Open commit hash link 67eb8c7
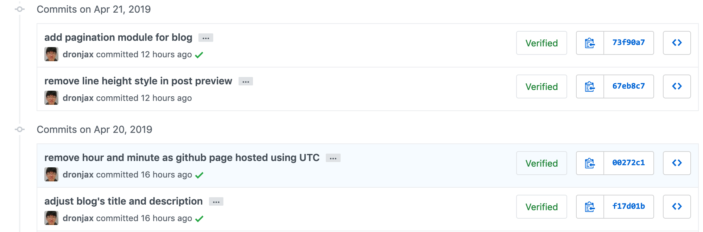 [x=628, y=86]
